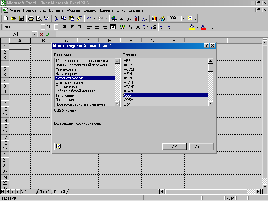The width and height of the screenshot is (268, 201).
Task: Open the Файл menu
Action: (x=15, y=10)
